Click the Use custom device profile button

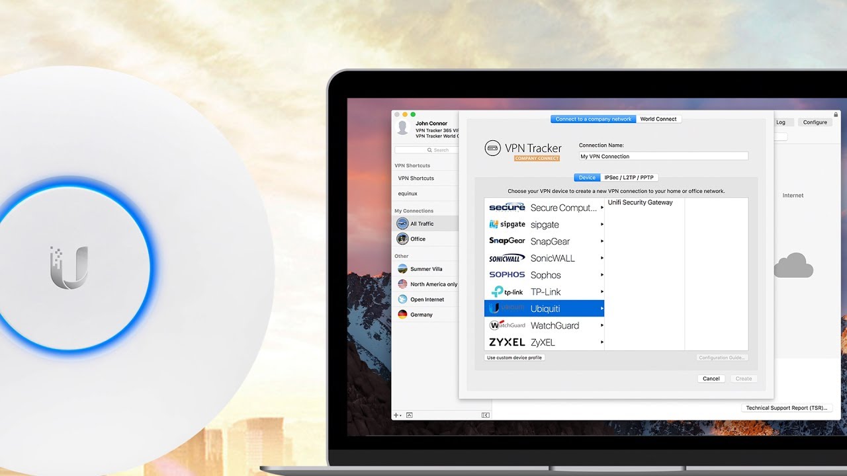[515, 358]
